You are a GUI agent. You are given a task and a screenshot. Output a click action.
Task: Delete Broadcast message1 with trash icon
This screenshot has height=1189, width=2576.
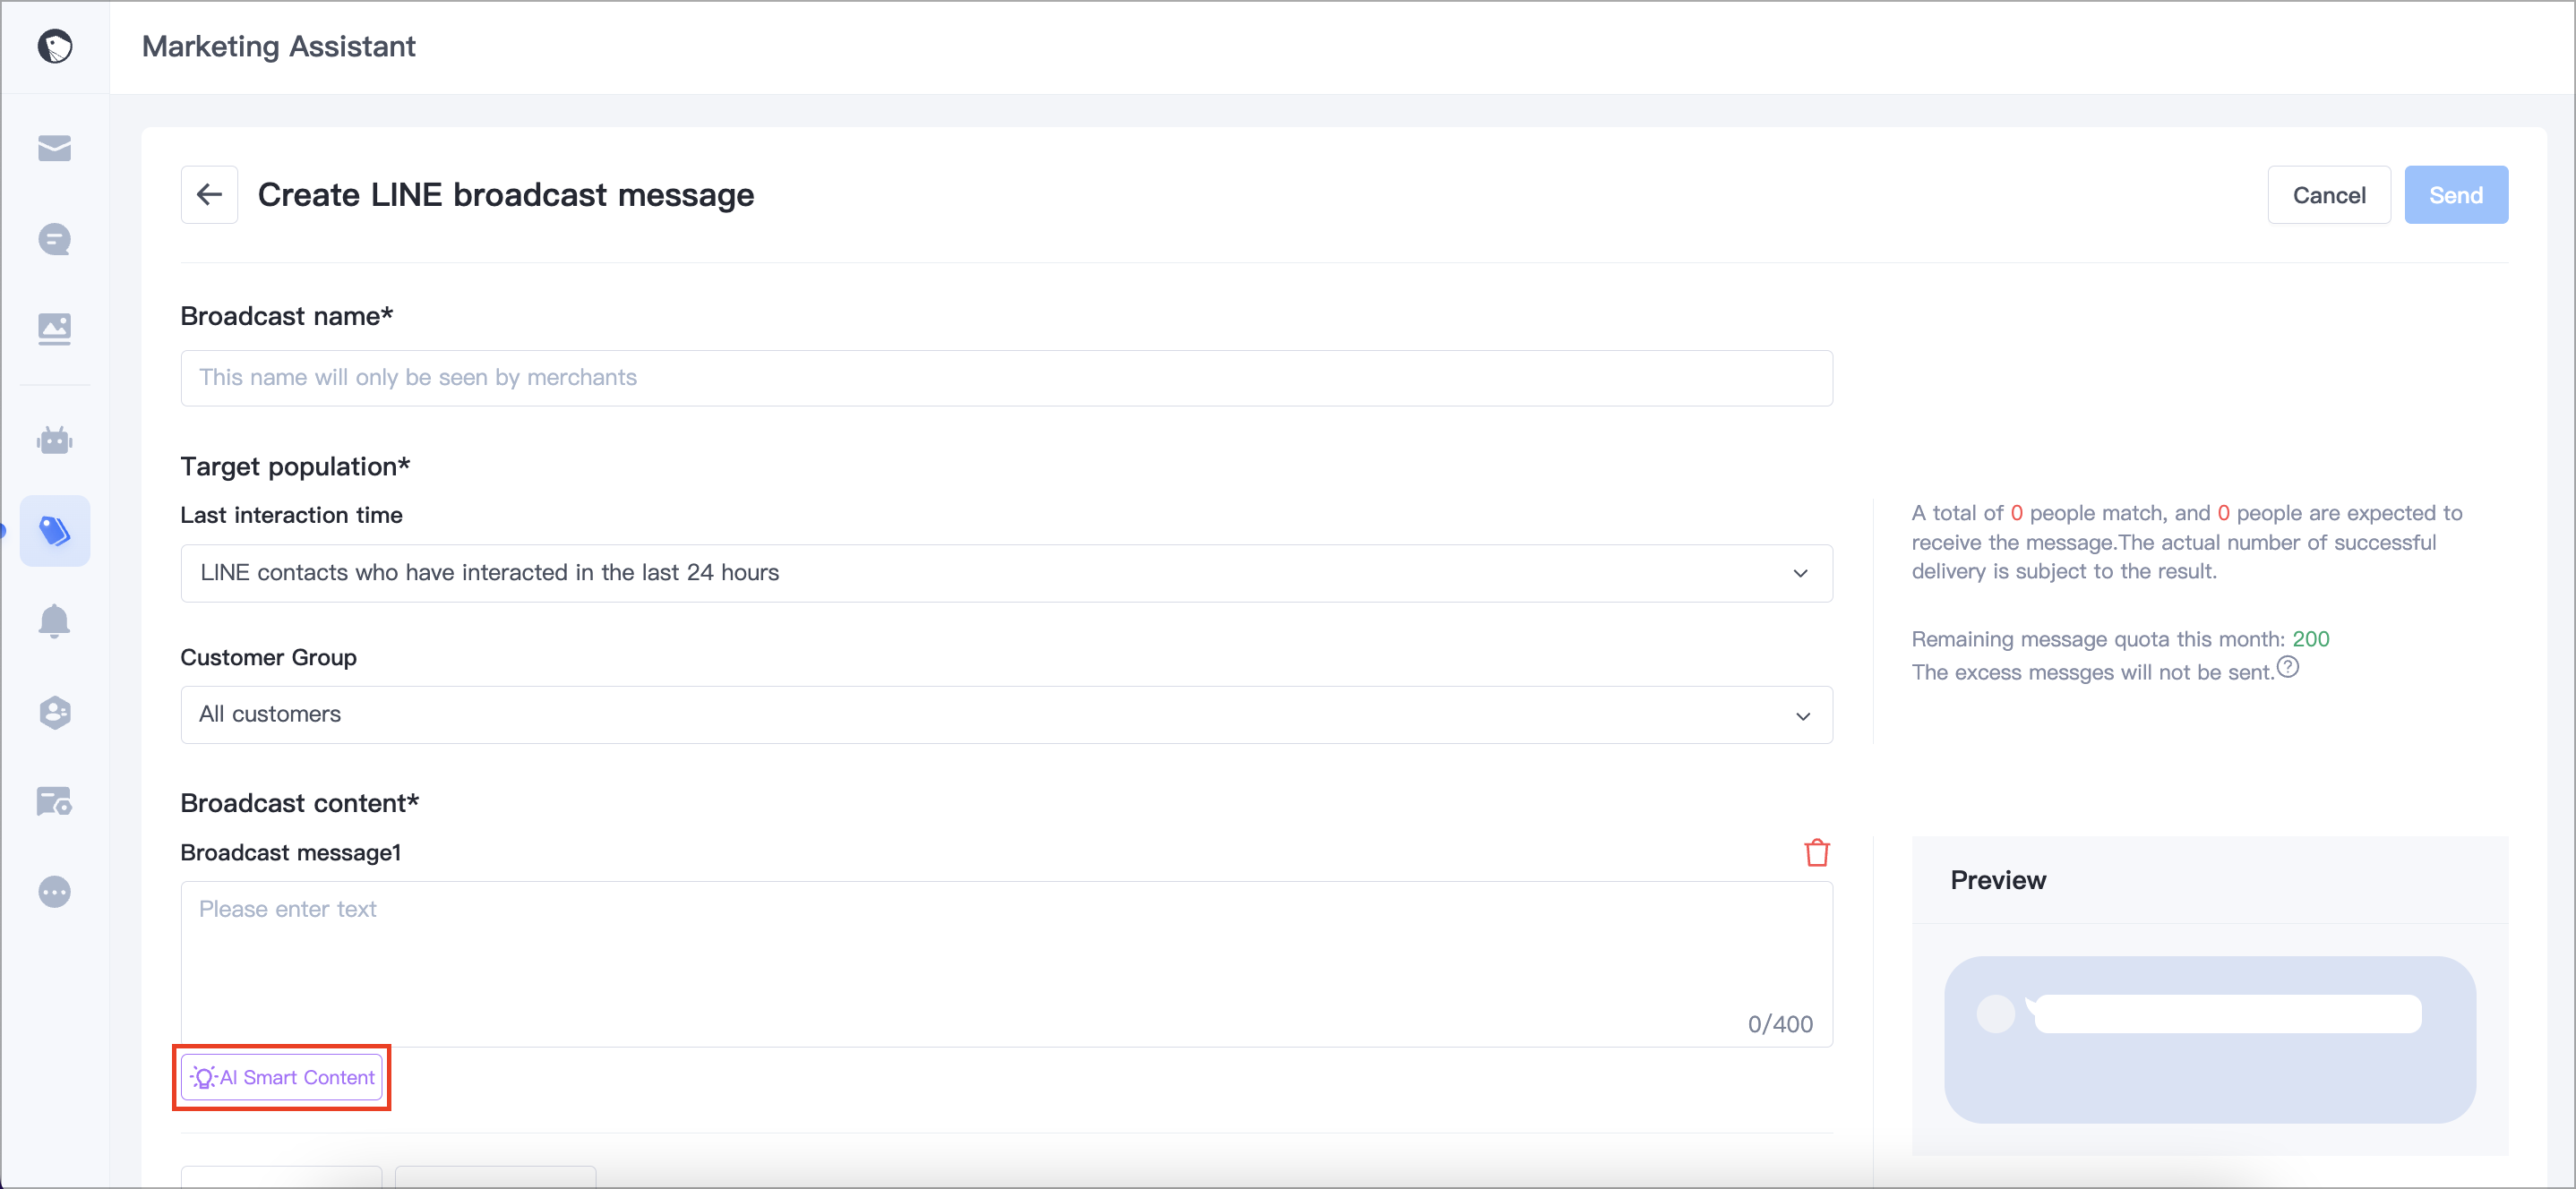[x=1817, y=853]
